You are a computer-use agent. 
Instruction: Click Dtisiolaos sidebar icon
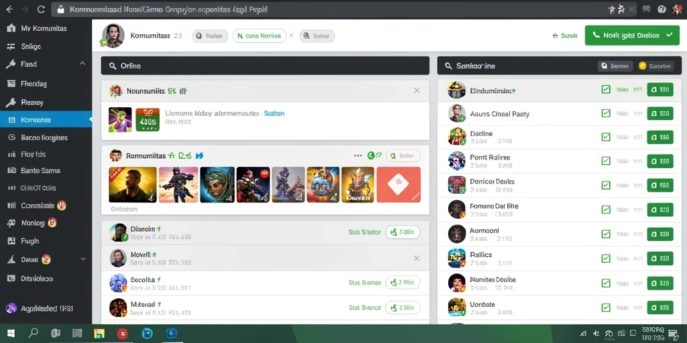(12, 278)
